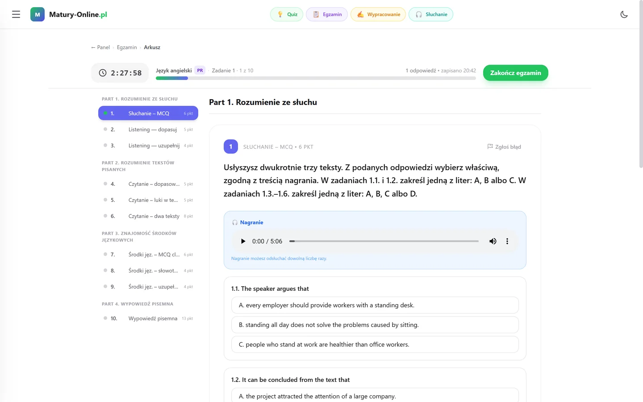Open task 6 Czytanie – dwa teksty

click(x=148, y=216)
